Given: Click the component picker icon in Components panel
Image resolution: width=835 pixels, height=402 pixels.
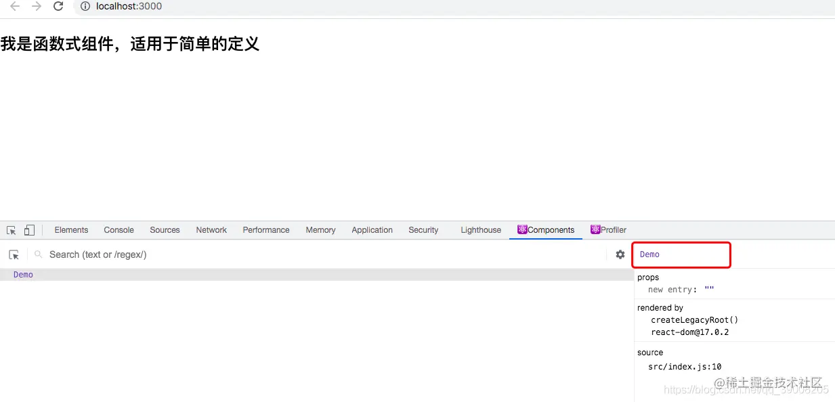Looking at the screenshot, I should point(14,254).
